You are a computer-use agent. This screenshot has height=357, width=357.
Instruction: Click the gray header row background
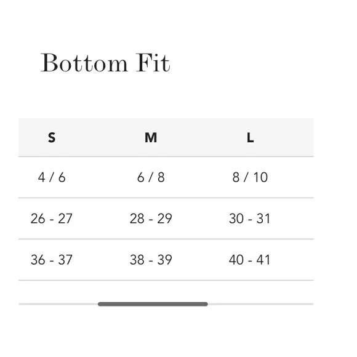click(x=166, y=137)
